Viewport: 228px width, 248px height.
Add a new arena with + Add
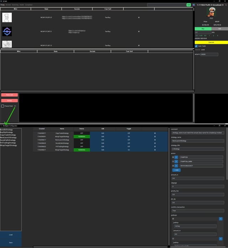click(177, 170)
